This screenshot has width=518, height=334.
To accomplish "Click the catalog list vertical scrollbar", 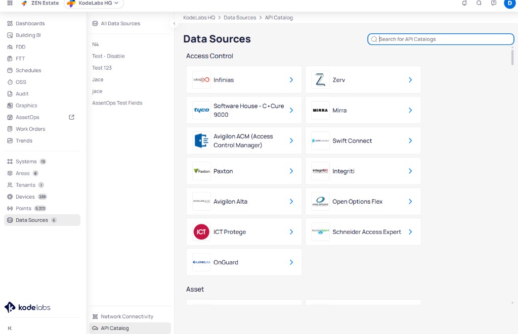I will pos(512,57).
